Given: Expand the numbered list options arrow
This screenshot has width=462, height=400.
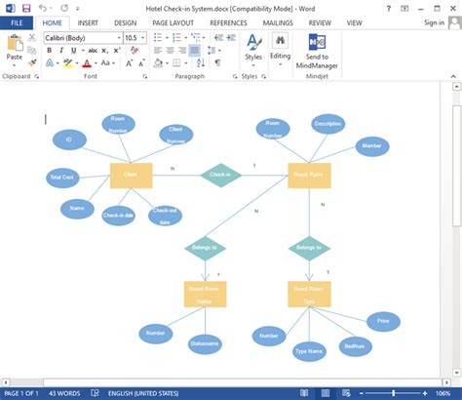Looking at the screenshot, I should pyautogui.click(x=186, y=38).
